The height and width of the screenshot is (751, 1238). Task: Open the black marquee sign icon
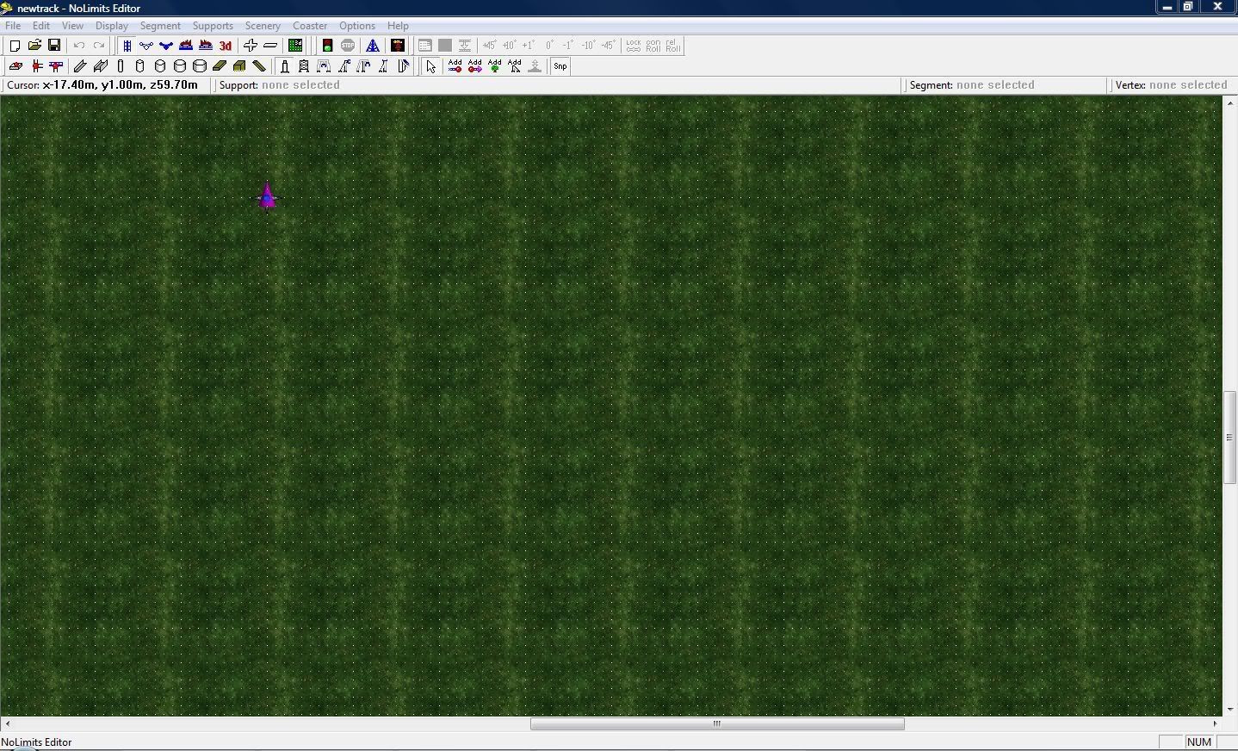point(398,46)
